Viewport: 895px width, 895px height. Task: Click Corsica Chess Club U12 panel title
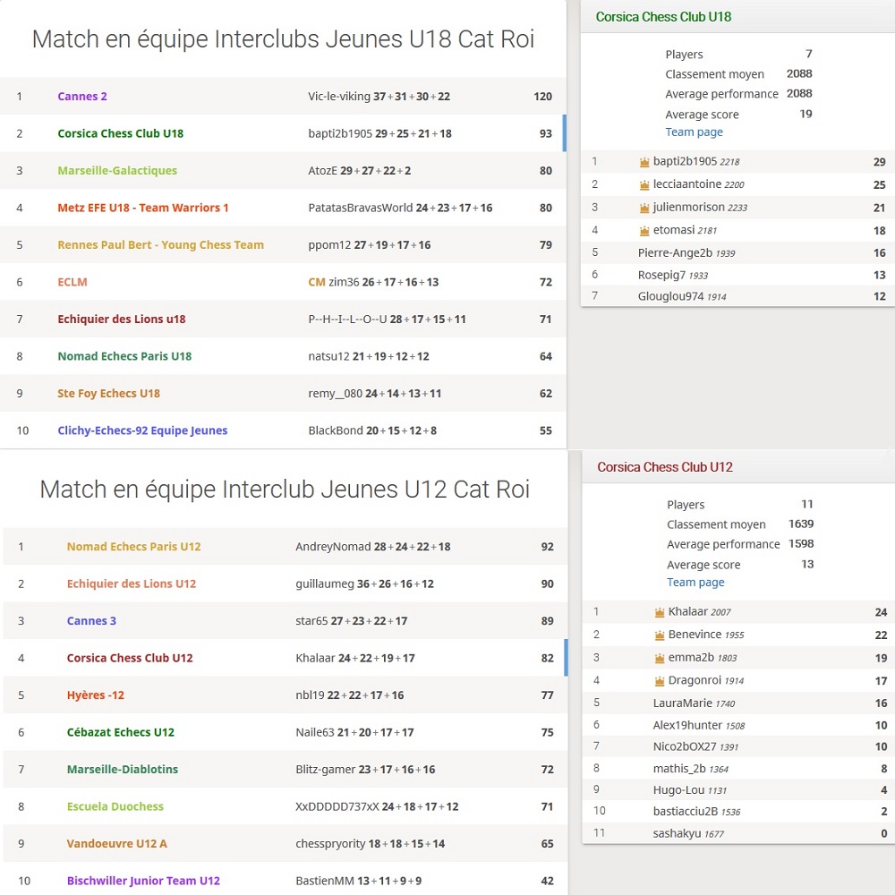(x=665, y=467)
